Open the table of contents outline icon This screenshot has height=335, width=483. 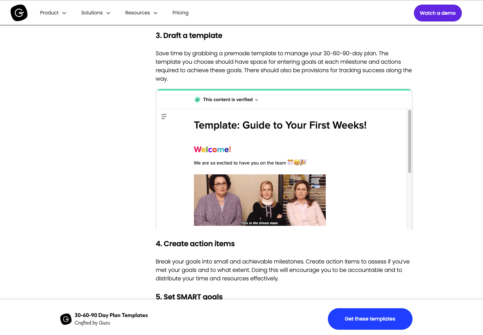[x=164, y=117]
